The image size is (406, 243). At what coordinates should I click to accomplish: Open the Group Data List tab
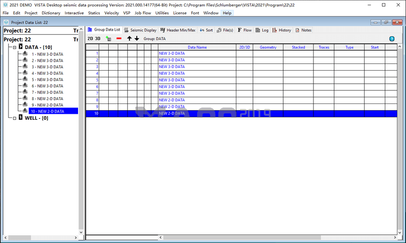[104, 30]
